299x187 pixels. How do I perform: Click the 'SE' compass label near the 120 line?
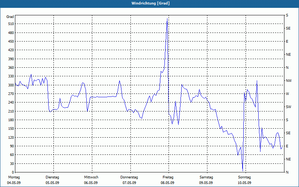click(288, 133)
